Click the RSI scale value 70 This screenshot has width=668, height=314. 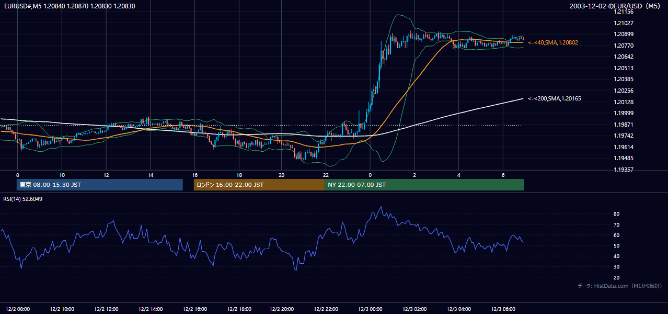click(616, 225)
